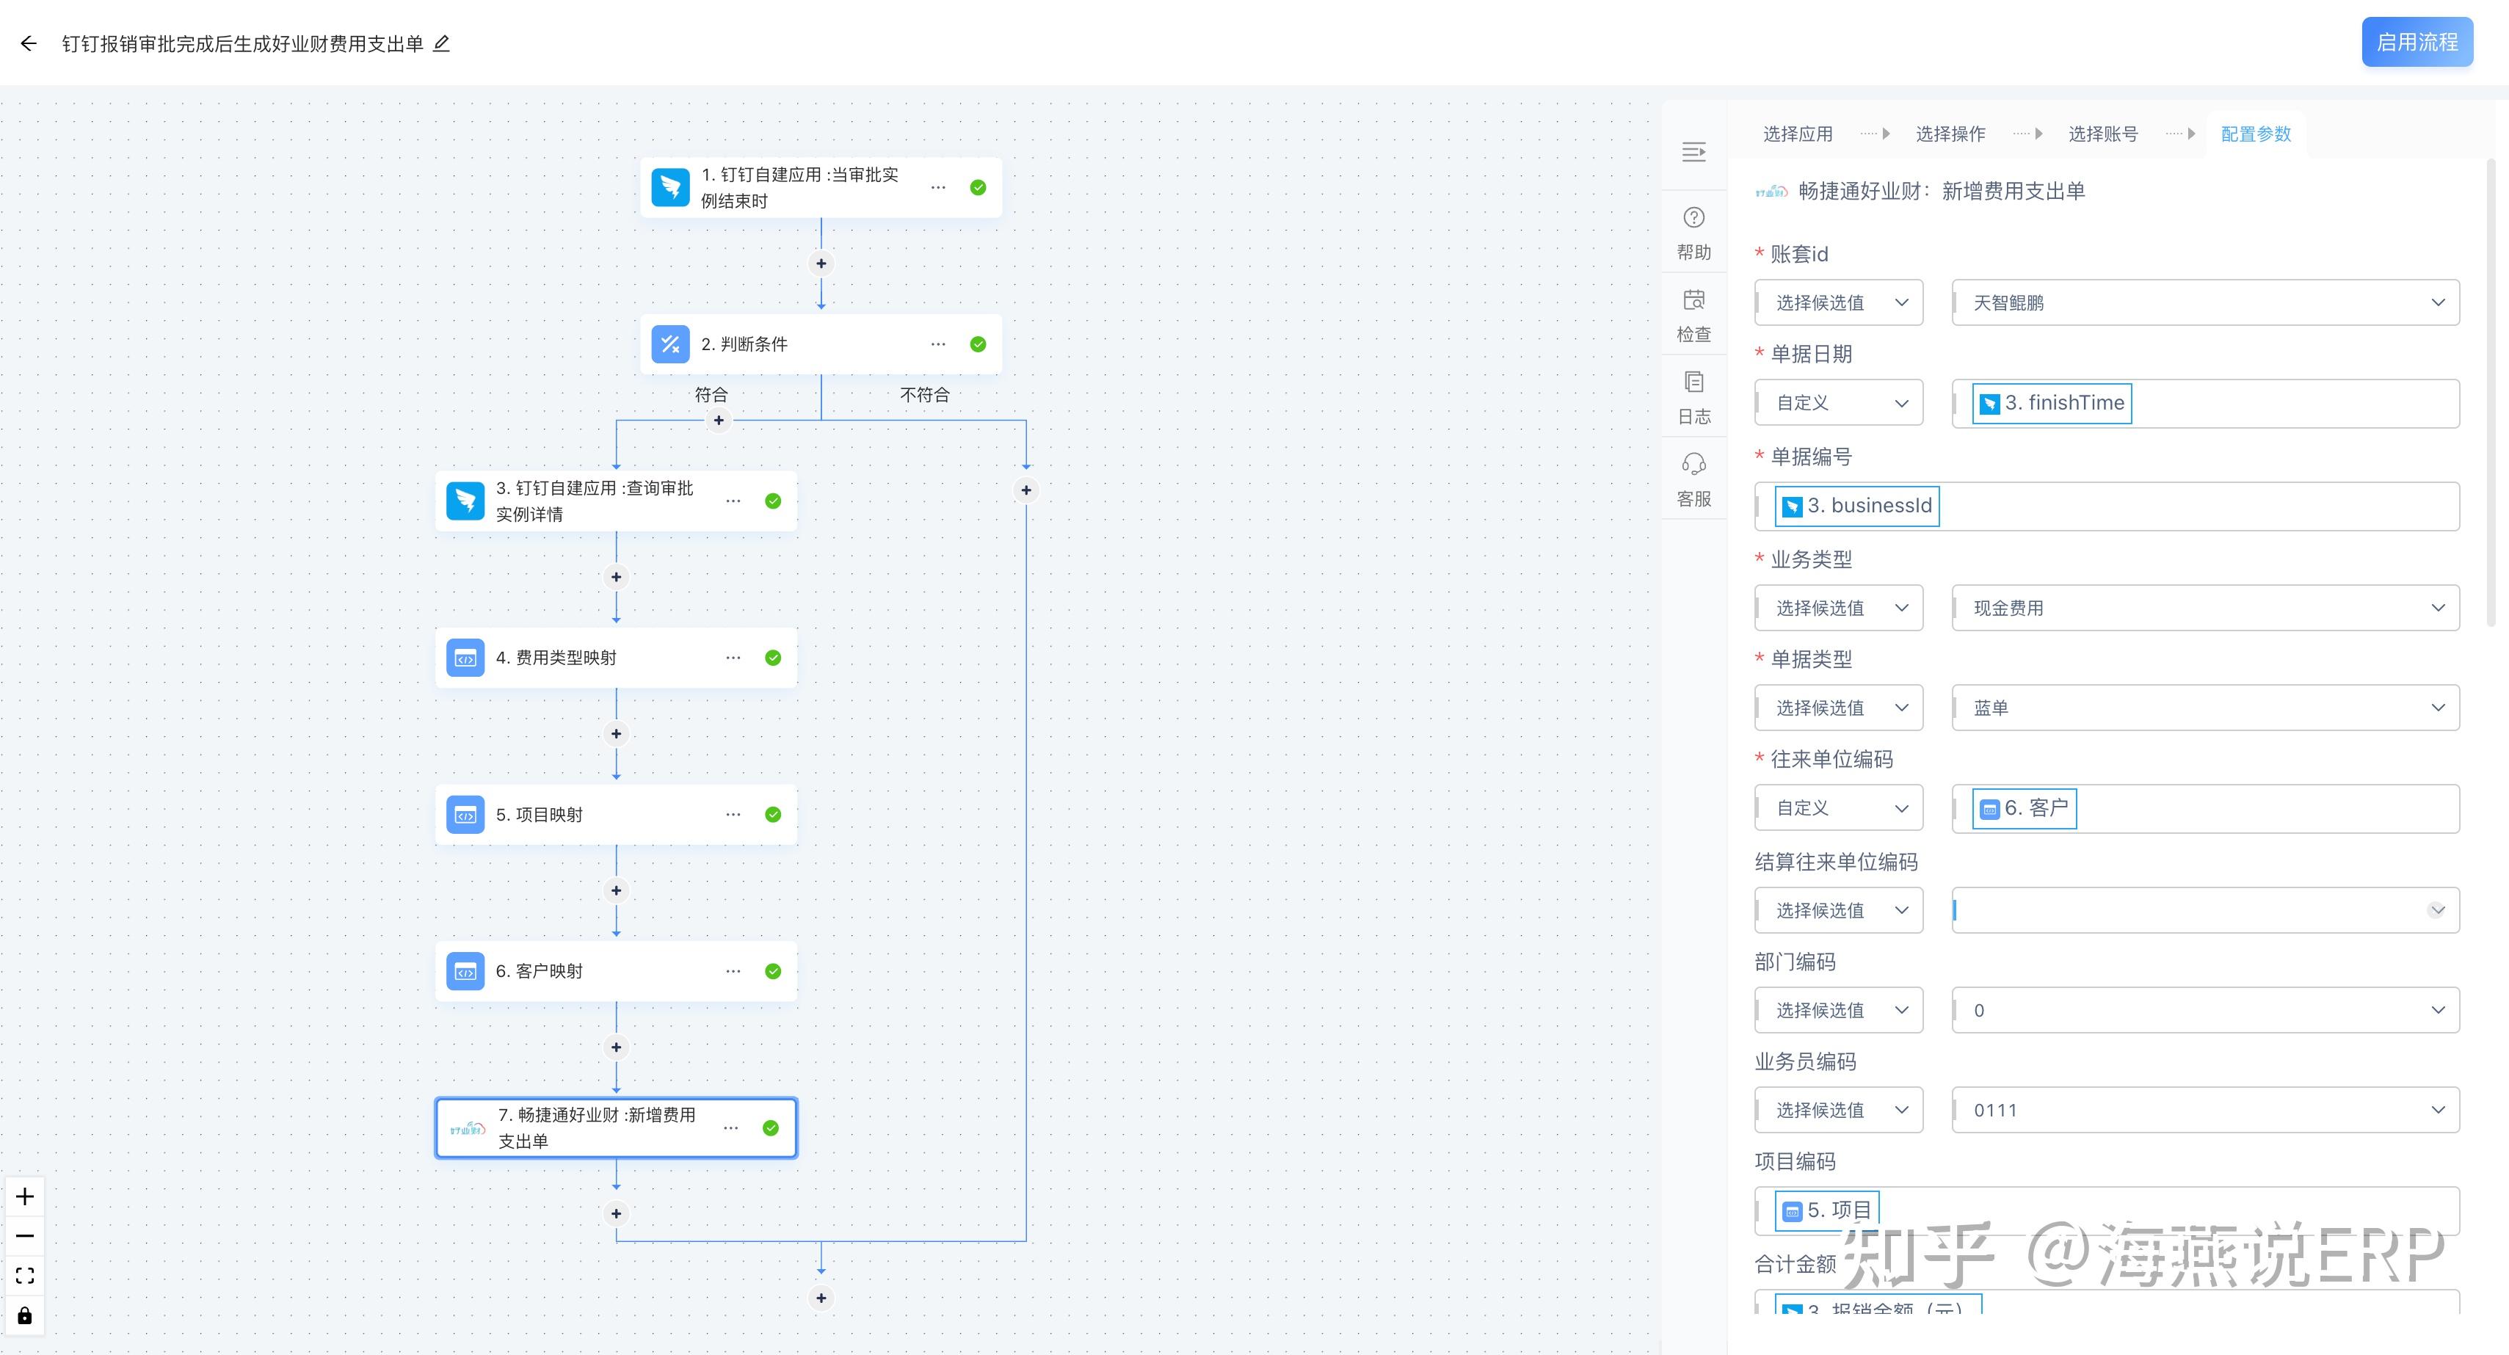Open the 业务类型 现金费用 dropdown

[2204, 608]
